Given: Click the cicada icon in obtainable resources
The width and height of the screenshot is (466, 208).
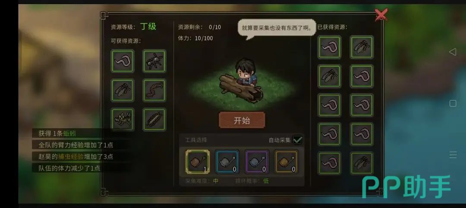Looking at the screenshot, I should (123, 90).
